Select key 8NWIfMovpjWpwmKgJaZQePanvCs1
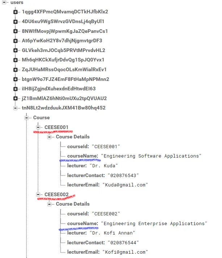Image resolution: width=222 pixels, height=258 pixels. (x=65, y=31)
